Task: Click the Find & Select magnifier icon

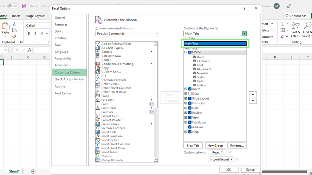Action: click(x=308, y=26)
